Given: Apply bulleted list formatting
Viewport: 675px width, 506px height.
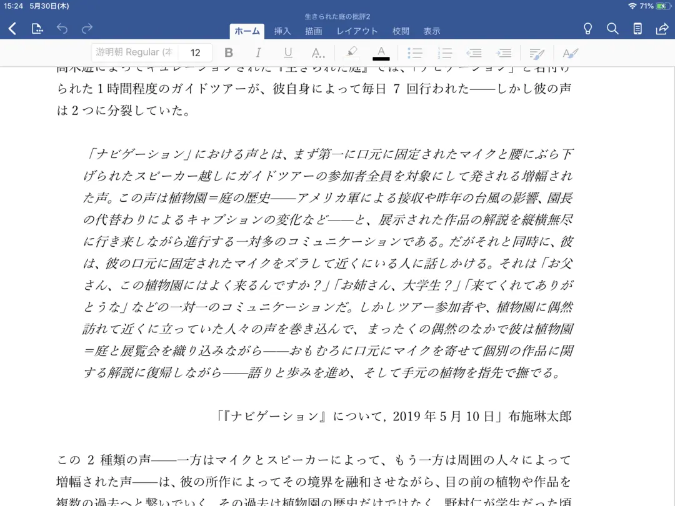Looking at the screenshot, I should tap(415, 53).
